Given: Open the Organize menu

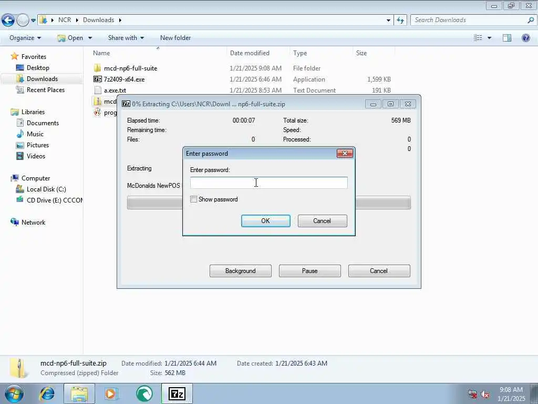Looking at the screenshot, I should point(25,38).
